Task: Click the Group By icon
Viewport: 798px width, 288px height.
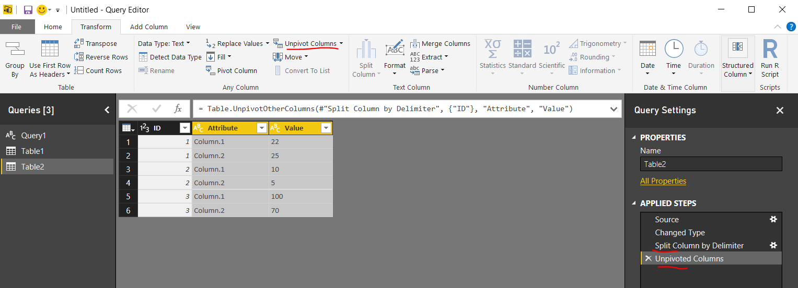Action: tap(15, 49)
